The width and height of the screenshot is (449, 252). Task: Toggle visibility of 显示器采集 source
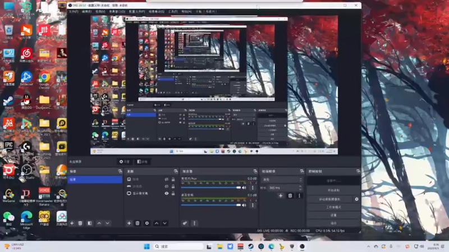pyautogui.click(x=166, y=193)
